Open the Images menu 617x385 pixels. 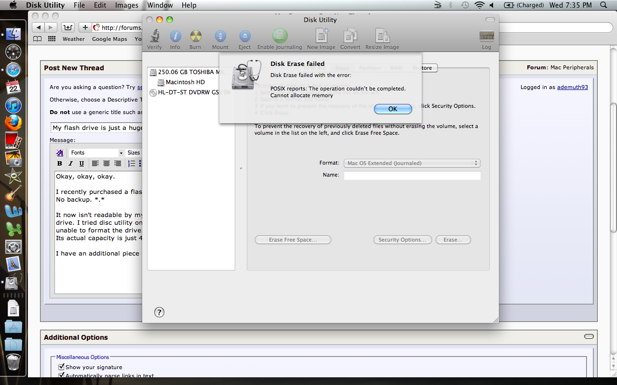[x=127, y=5]
